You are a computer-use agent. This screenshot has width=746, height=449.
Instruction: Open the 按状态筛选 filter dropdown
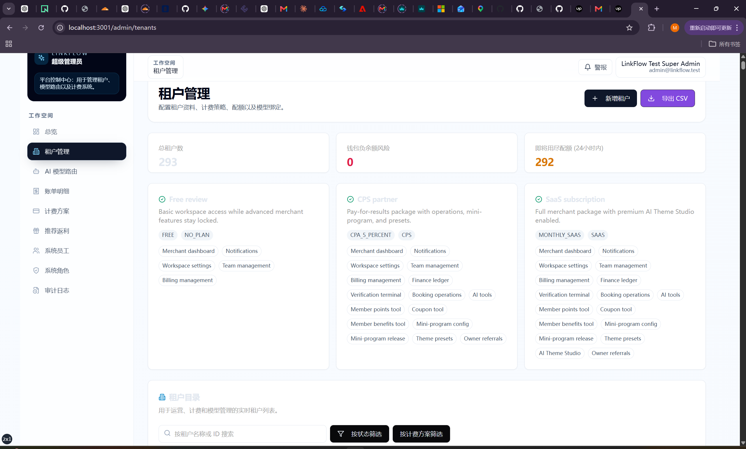(359, 434)
